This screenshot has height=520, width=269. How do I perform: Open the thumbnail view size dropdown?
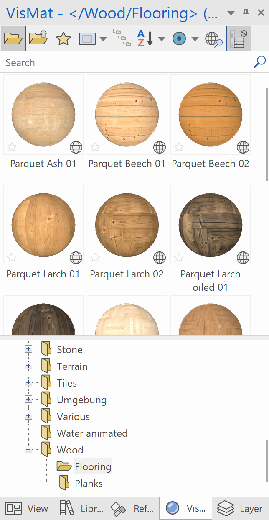point(103,39)
